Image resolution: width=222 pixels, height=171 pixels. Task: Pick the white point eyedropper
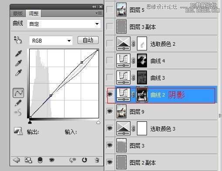tap(18, 72)
